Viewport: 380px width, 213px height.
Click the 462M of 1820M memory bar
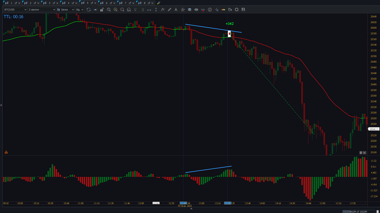(358, 212)
